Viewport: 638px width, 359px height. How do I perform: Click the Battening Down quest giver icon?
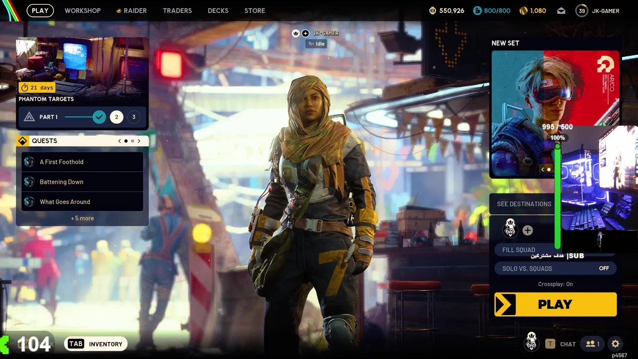[29, 182]
